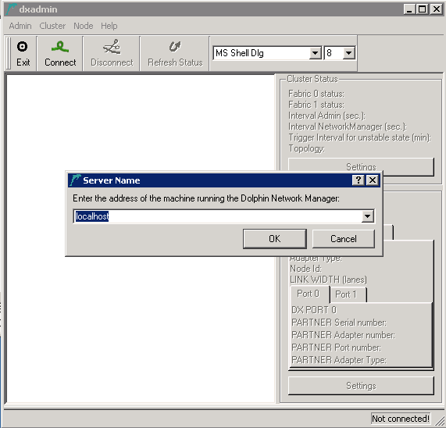Image resolution: width=446 pixels, height=428 pixels.
Task: Click the PARTNER Serial number label
Action: tap(339, 323)
